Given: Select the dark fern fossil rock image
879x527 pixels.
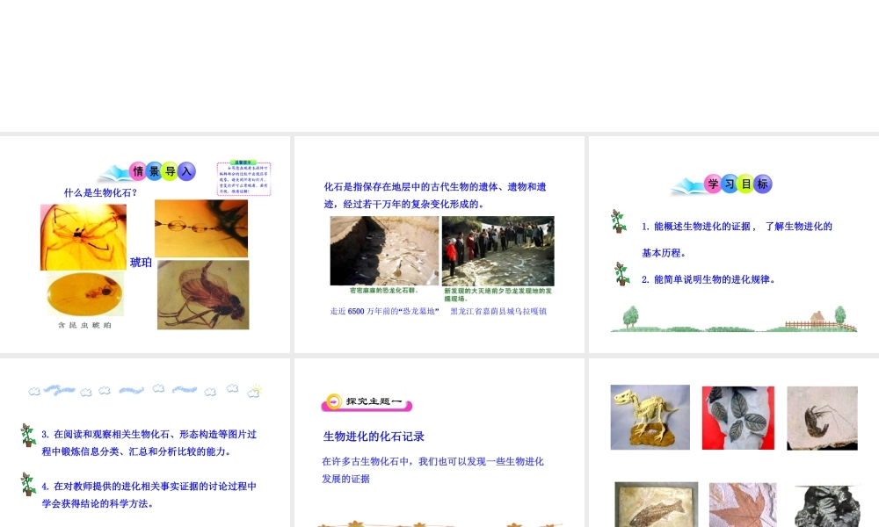Looking at the screenshot, I should pos(827,506).
